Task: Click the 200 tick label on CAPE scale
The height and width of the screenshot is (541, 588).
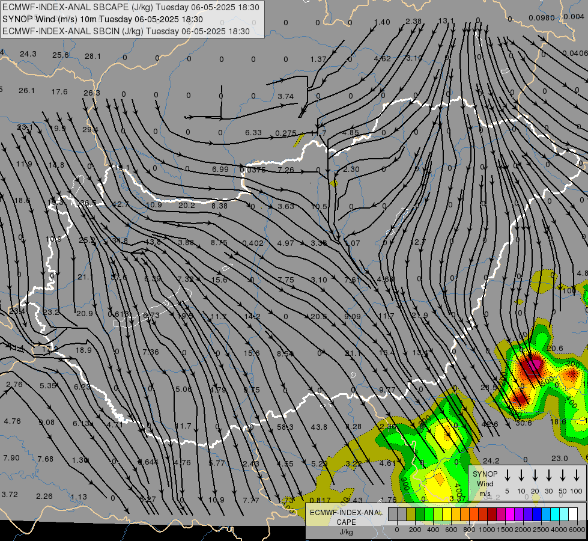Action: [415, 530]
